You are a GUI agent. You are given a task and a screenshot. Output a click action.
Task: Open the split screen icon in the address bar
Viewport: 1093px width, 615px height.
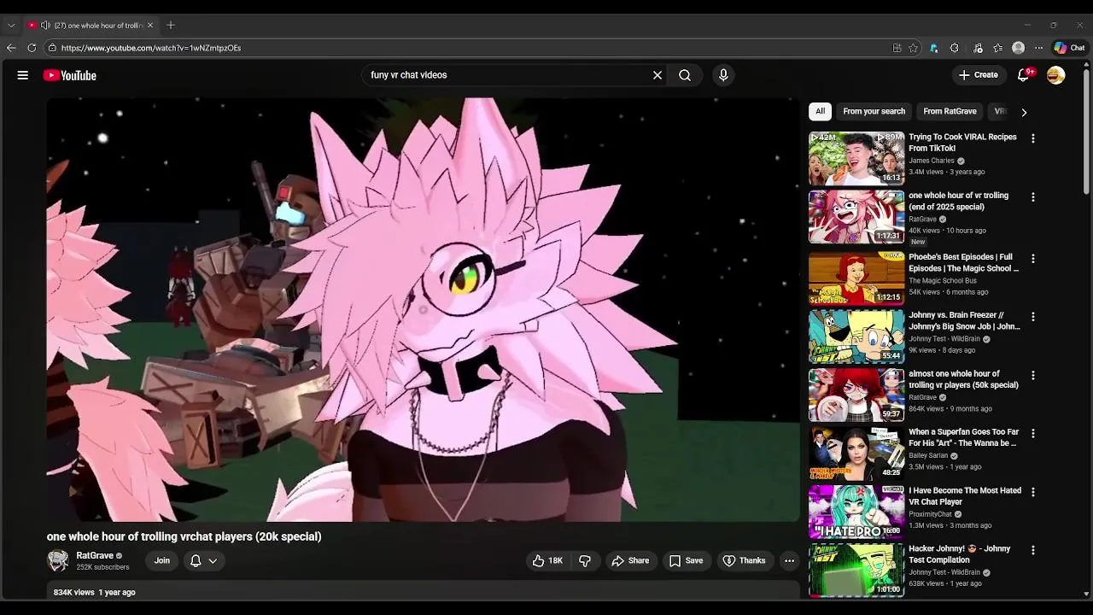(897, 48)
